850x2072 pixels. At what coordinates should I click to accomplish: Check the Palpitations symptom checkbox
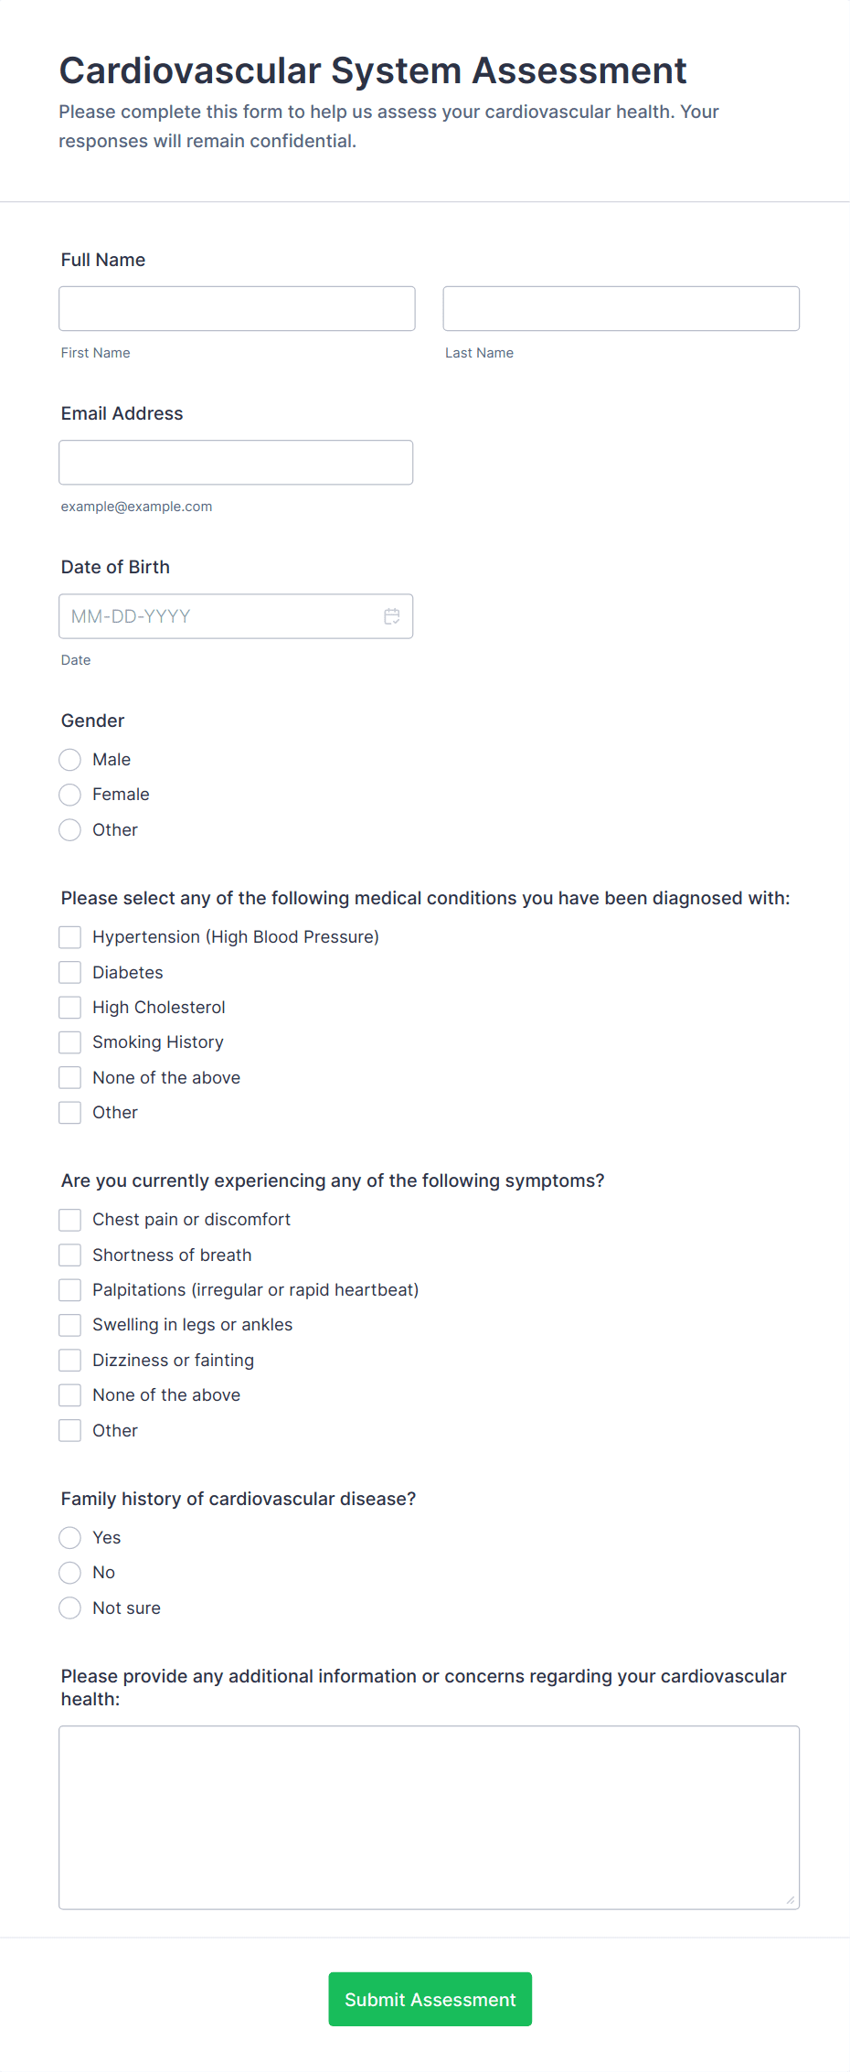pyautogui.click(x=69, y=1289)
